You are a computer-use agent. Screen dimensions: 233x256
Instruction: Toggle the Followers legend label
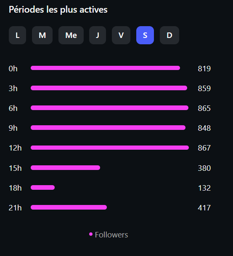pos(111,235)
